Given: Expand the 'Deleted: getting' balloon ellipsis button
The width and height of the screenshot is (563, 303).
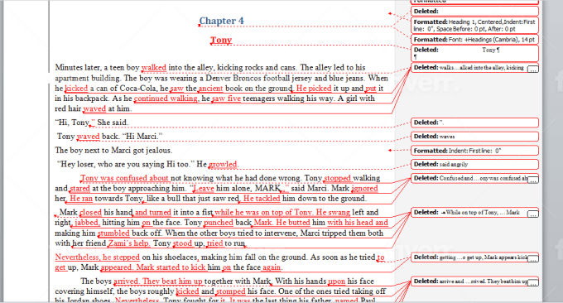Looking at the screenshot, I should [x=533, y=259].
